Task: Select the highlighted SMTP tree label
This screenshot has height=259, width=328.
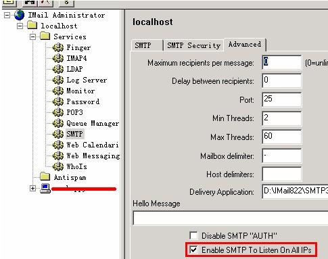Action: pos(75,134)
